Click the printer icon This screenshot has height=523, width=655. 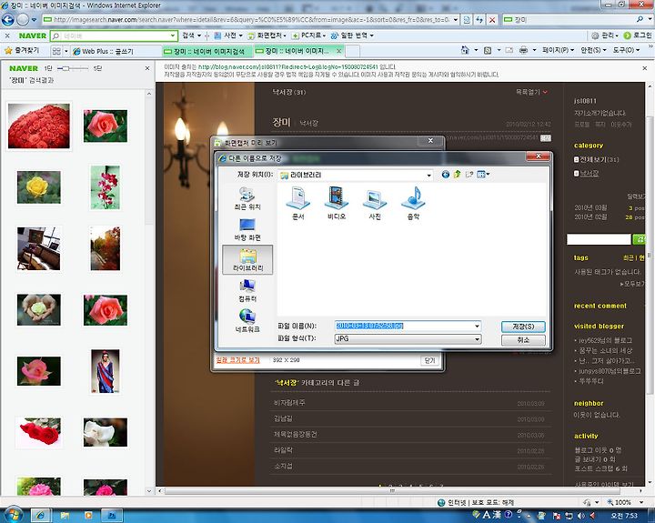[x=523, y=51]
